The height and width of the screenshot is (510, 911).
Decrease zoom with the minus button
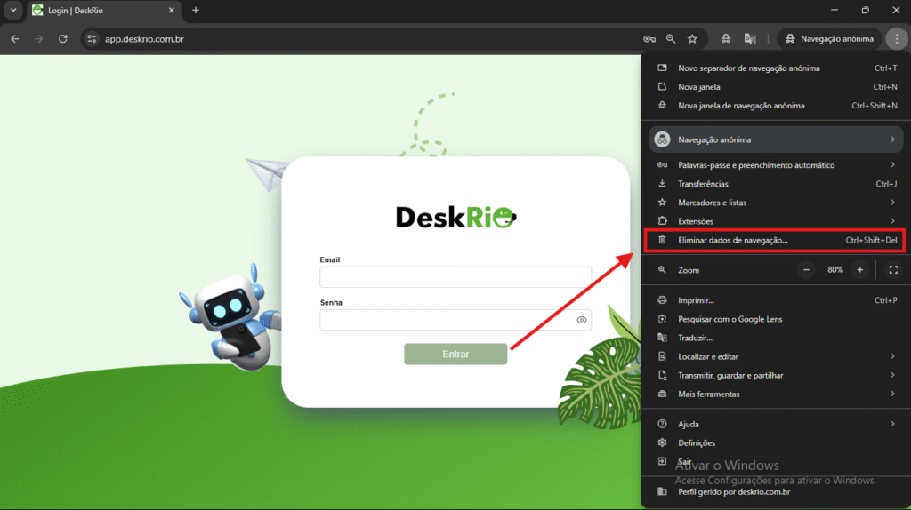pyautogui.click(x=806, y=270)
